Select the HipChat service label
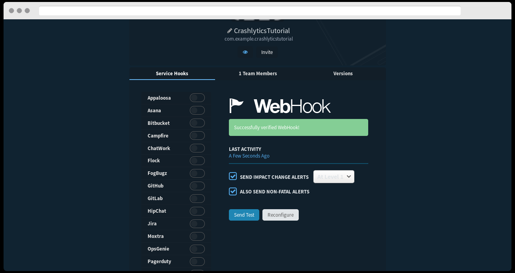The image size is (515, 273). (157, 211)
